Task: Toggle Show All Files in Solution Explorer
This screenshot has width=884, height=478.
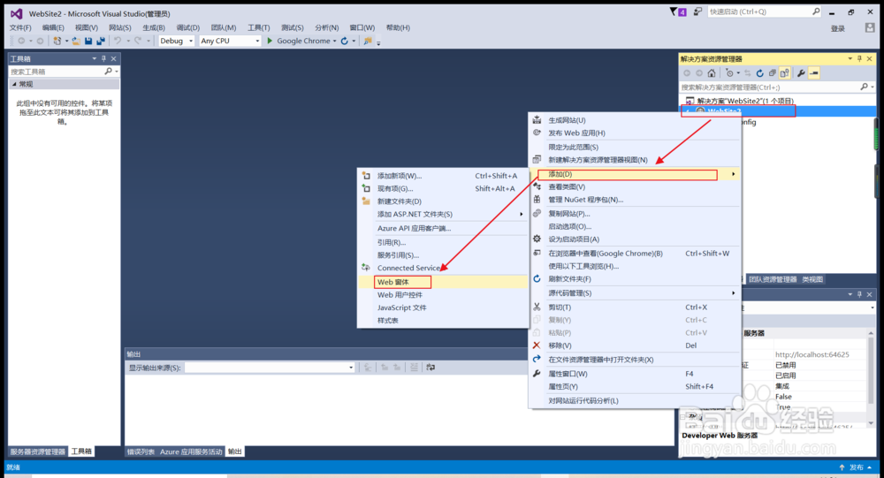Action: point(784,72)
